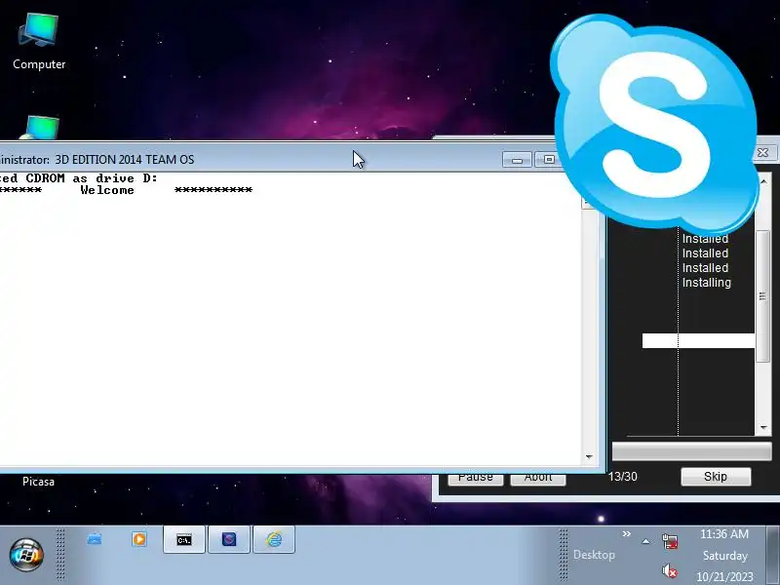Switch to the installer taskbar button
This screenshot has height=585, width=780.
[229, 540]
